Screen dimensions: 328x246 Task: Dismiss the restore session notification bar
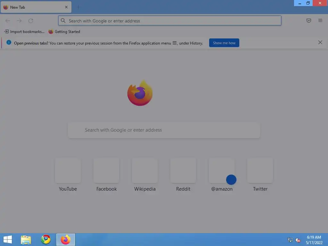[x=320, y=43]
